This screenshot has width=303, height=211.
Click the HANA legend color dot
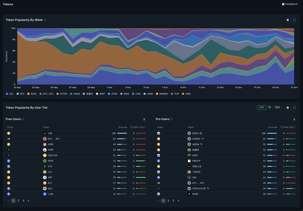point(71,94)
